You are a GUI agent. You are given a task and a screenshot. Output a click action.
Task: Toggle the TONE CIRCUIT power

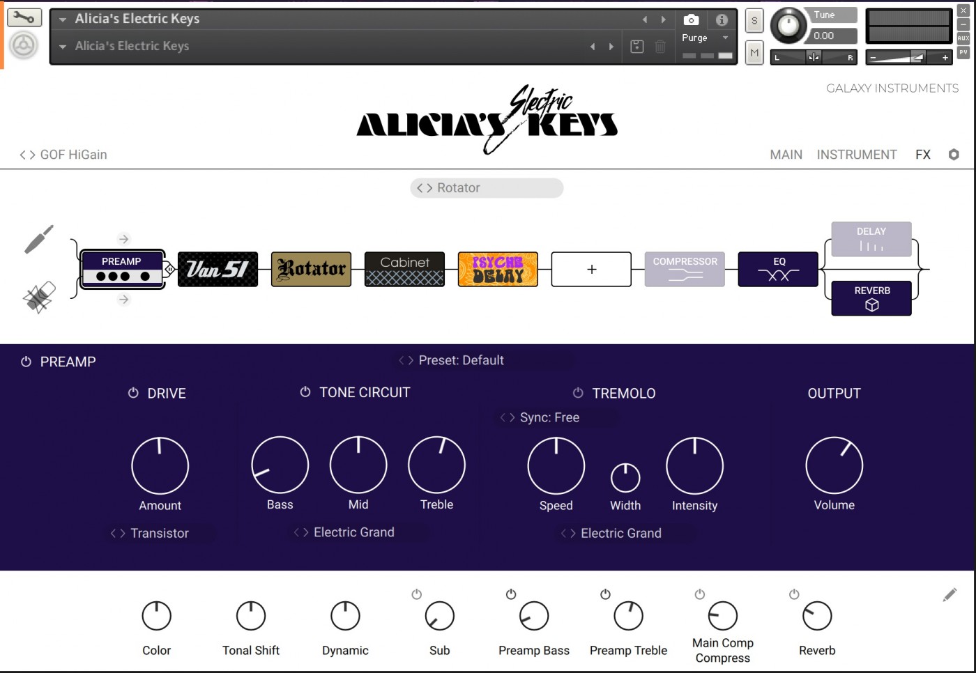coord(305,392)
